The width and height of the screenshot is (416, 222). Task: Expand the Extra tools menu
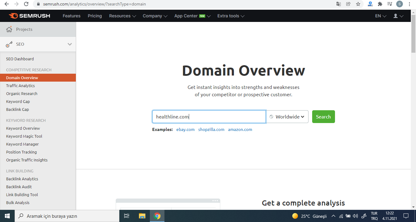[231, 16]
